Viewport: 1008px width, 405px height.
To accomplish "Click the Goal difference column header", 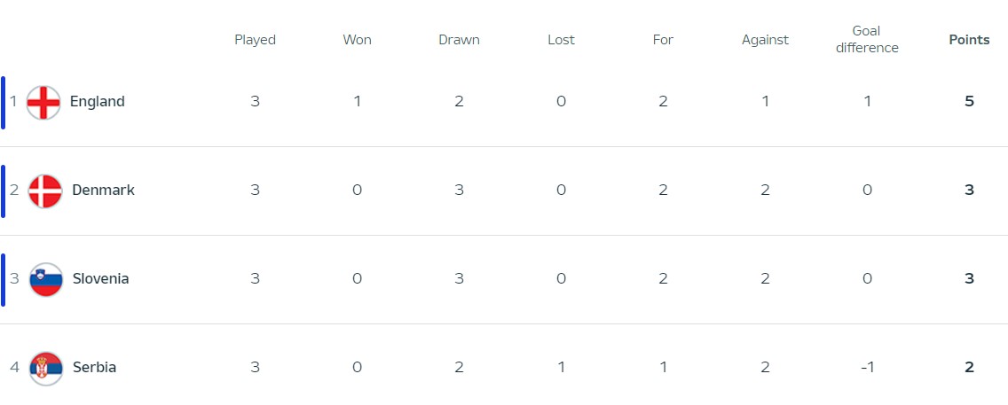I will [867, 40].
